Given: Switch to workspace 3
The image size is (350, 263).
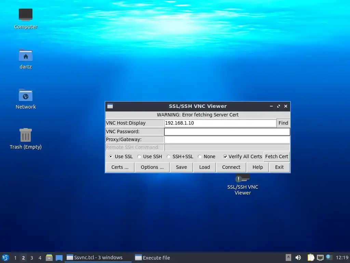Looking at the screenshot, I should (32, 258).
